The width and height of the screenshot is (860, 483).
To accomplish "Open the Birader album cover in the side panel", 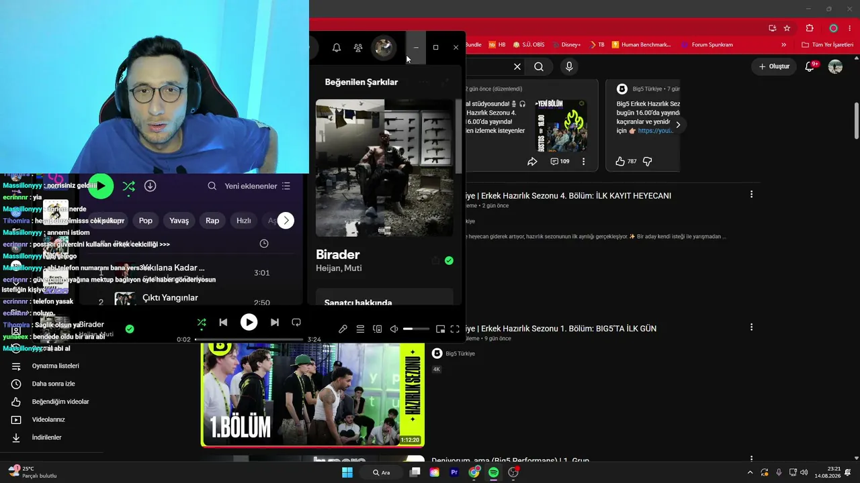I will pyautogui.click(x=384, y=168).
